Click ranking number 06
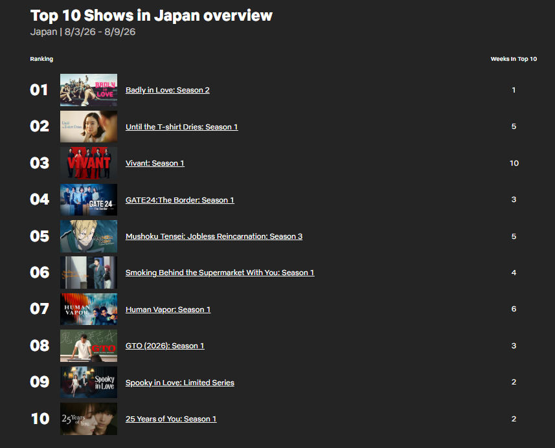 coord(40,273)
